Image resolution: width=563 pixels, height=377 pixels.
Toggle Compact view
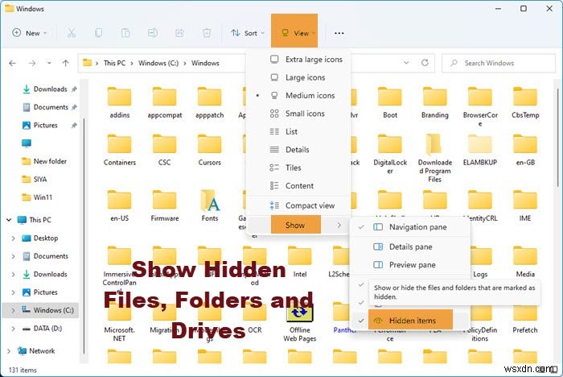[298, 205]
